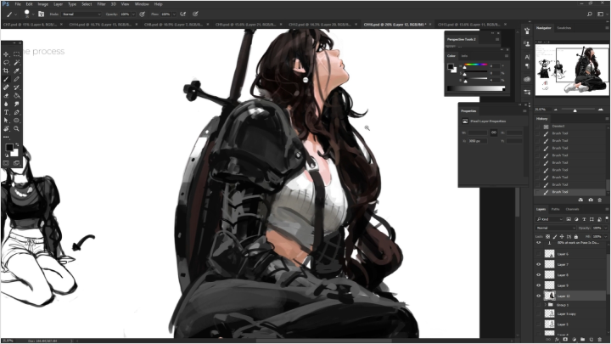Show Layer 5 copy via visibility box
The width and height of the screenshot is (611, 344).
[539, 313]
